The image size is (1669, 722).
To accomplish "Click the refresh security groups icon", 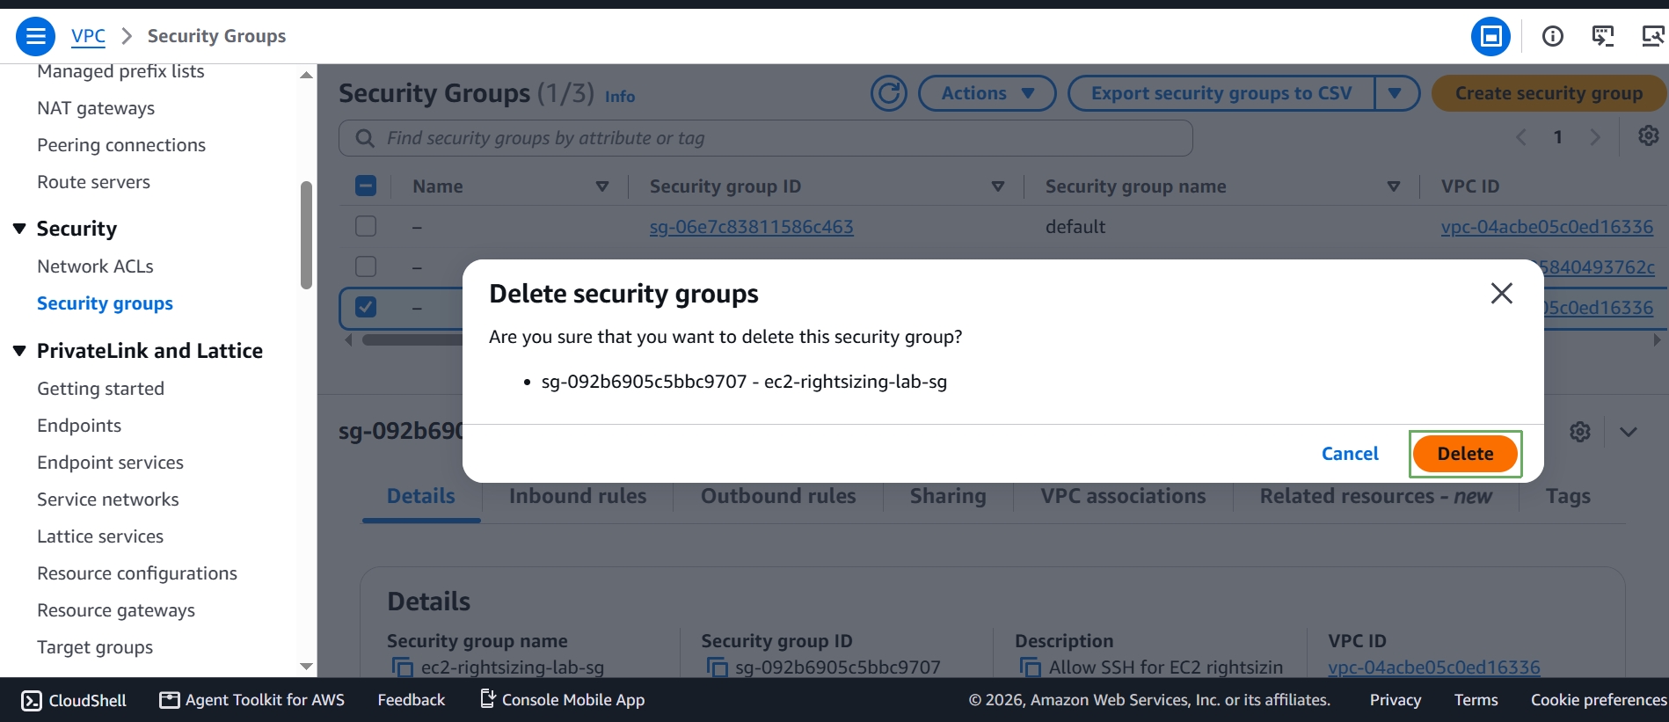I will (888, 93).
